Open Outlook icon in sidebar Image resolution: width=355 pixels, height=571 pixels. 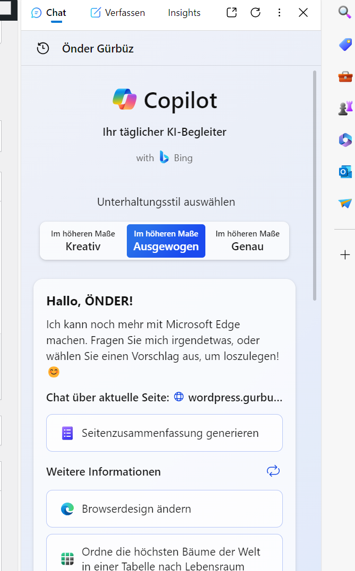[345, 172]
